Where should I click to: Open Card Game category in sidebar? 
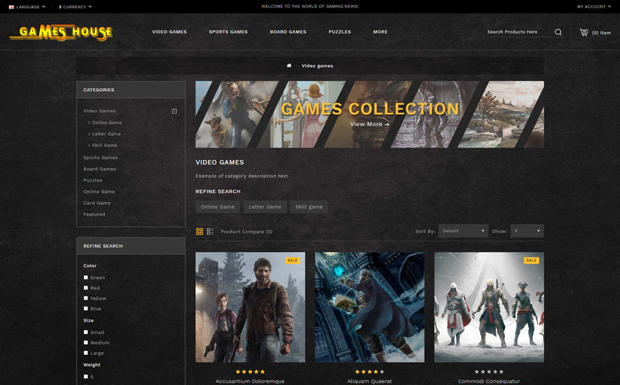coord(97,203)
